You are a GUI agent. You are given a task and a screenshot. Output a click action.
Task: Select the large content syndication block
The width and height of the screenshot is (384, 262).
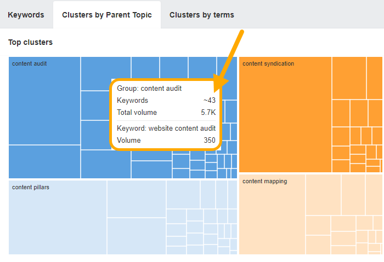(285, 114)
